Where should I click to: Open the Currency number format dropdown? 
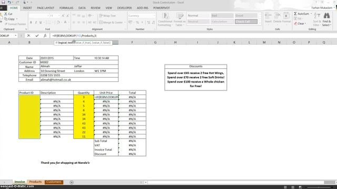pos(154,16)
